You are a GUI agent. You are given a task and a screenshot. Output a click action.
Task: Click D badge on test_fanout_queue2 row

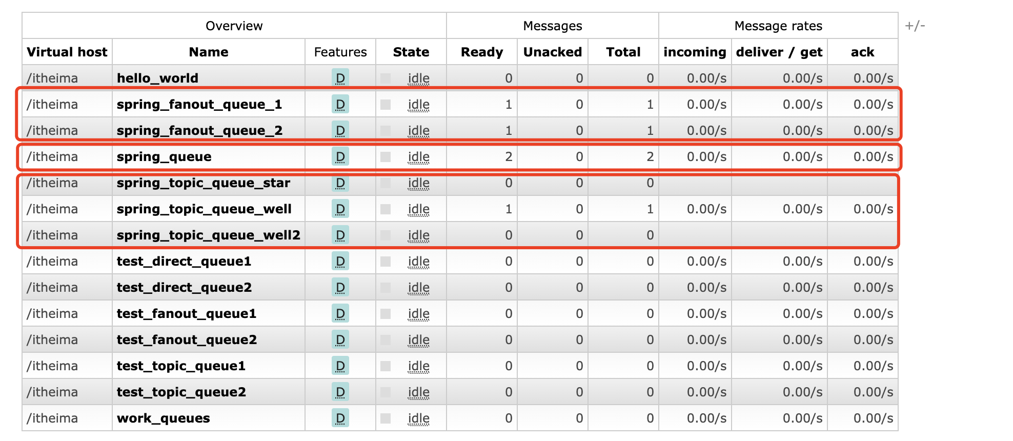click(340, 339)
